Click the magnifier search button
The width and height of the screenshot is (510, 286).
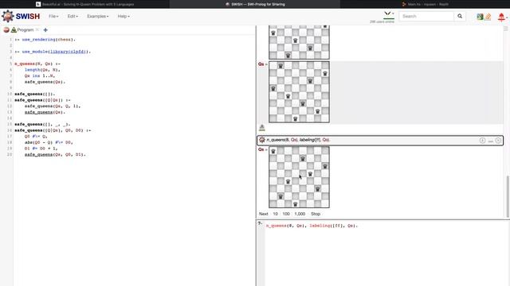(460, 16)
